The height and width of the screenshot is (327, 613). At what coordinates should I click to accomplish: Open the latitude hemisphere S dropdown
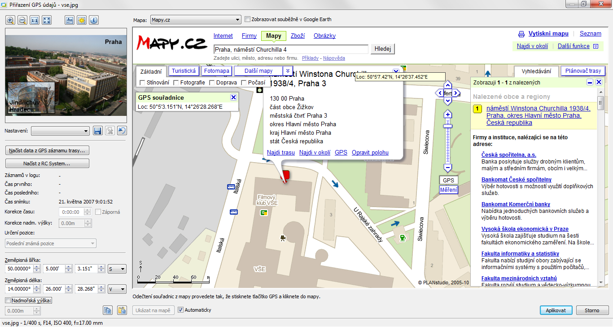coord(117,269)
